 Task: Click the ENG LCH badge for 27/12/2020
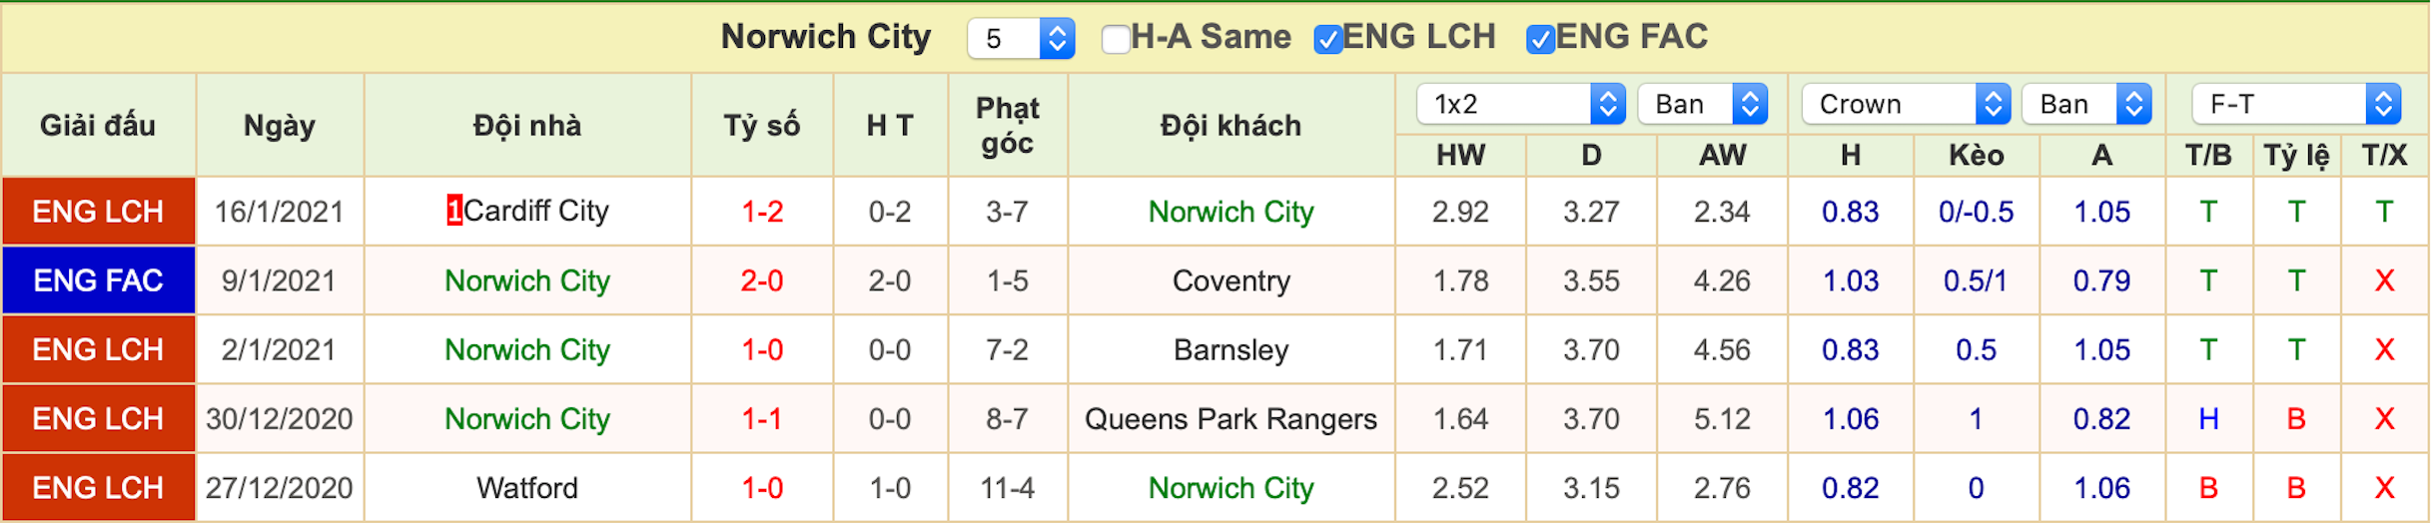tap(98, 488)
